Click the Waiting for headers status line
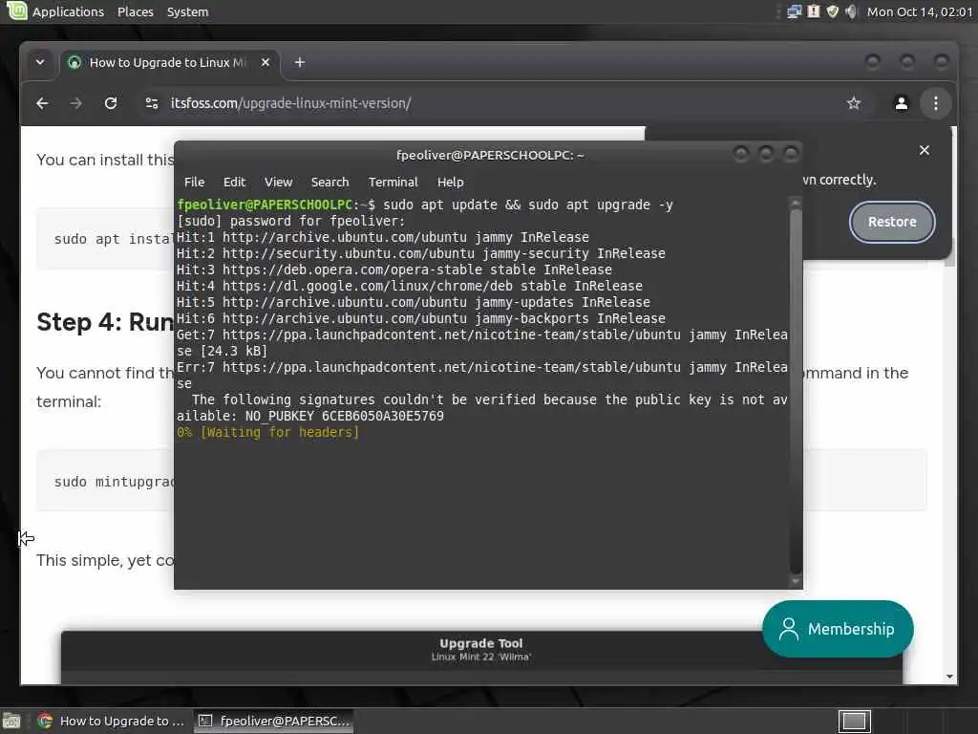The height and width of the screenshot is (734, 978). pyautogui.click(x=268, y=432)
